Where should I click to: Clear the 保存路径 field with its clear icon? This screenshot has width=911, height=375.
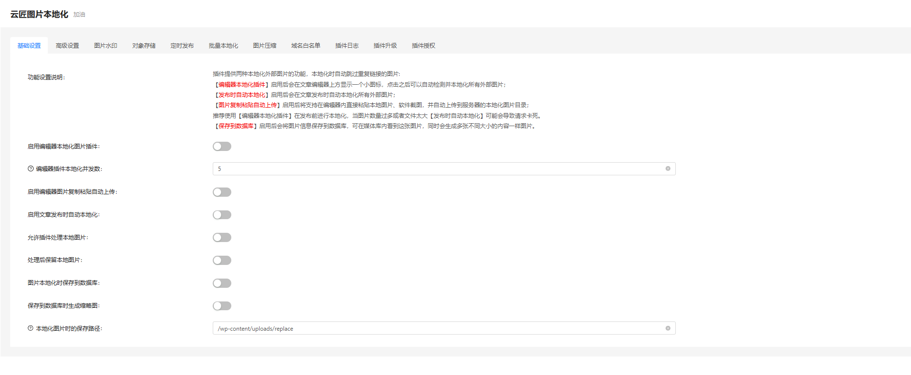(668, 328)
